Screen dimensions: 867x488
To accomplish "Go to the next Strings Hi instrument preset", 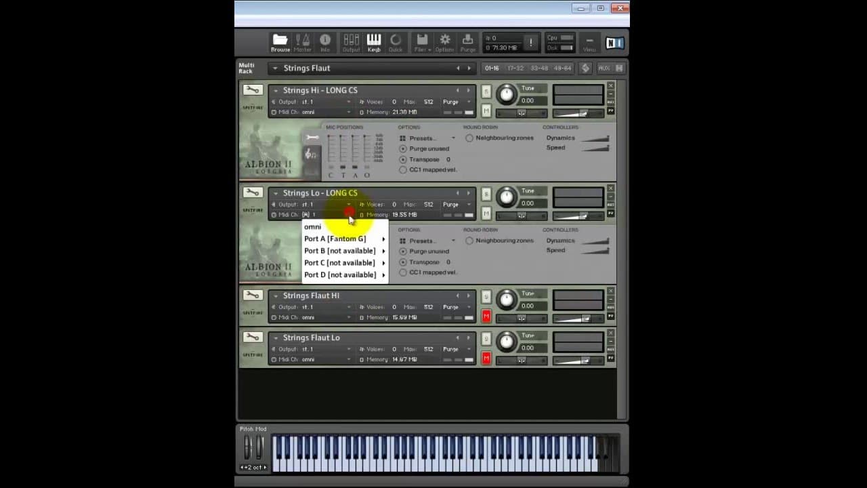I will click(468, 90).
